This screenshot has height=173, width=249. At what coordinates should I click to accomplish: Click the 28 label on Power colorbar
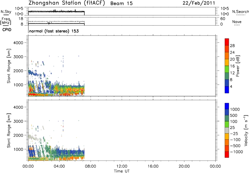232,46
